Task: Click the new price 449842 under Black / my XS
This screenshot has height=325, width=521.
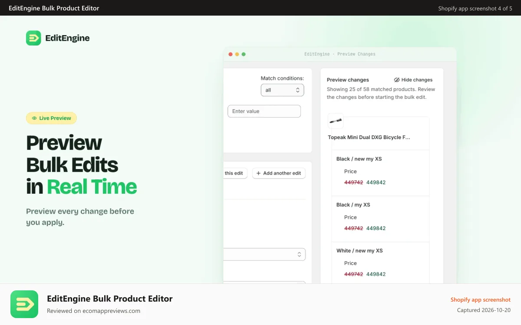Action: click(376, 228)
